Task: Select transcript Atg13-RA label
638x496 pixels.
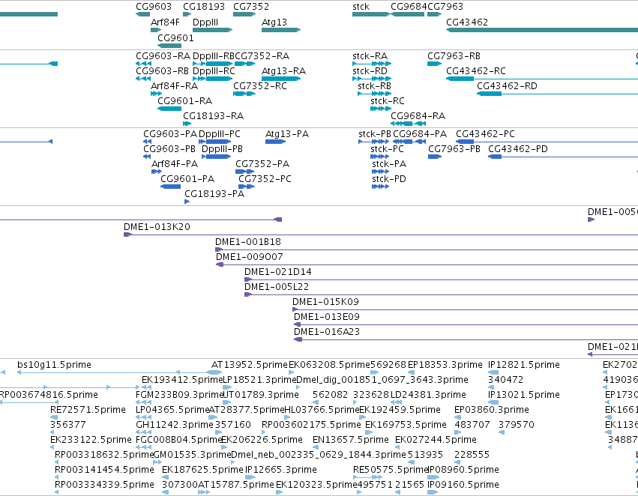Action: pos(283,70)
